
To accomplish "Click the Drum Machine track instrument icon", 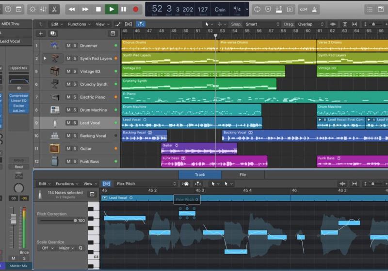I will click(55, 110).
